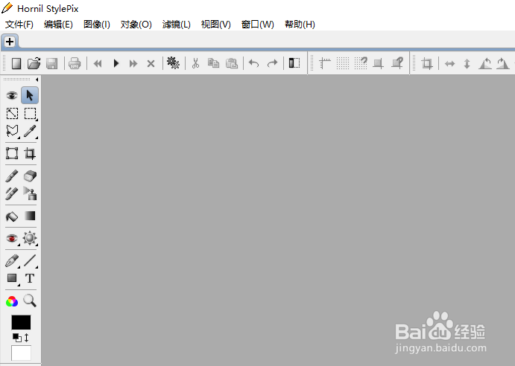Click the white background color swatch
This screenshot has height=366, width=515.
[x=21, y=353]
